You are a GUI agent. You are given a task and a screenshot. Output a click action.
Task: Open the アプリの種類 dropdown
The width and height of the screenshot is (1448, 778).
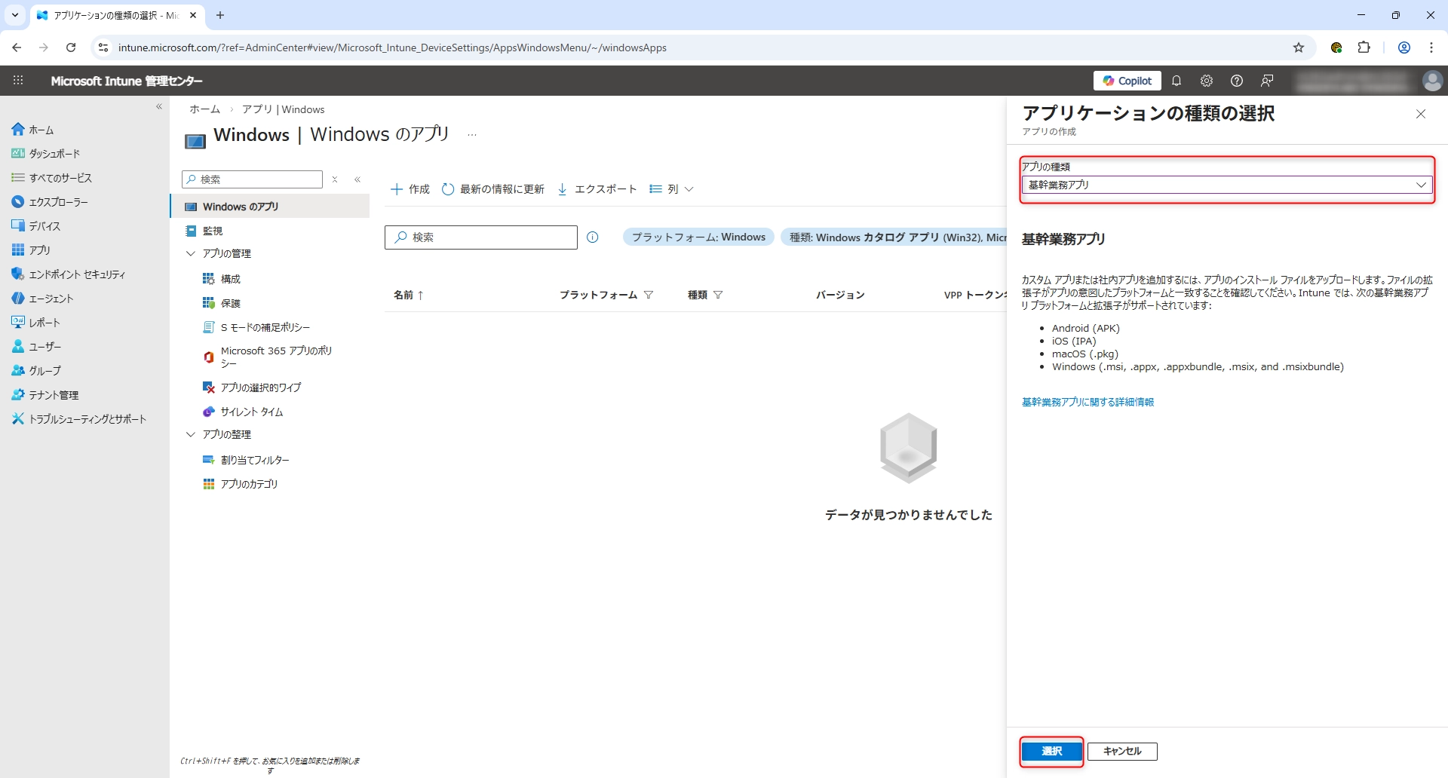1226,185
